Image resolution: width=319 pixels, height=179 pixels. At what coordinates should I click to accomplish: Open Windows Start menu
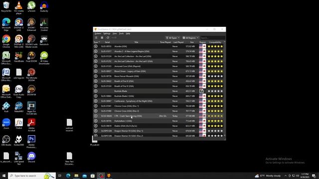4,176
